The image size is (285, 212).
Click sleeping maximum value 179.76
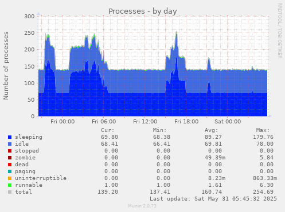pos(263,137)
